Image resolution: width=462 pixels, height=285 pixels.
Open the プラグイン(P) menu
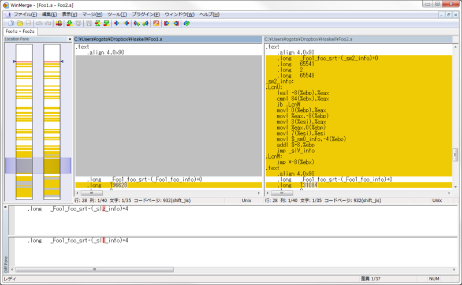tap(146, 14)
